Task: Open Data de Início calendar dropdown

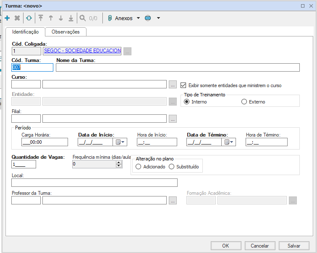Action: click(120, 142)
